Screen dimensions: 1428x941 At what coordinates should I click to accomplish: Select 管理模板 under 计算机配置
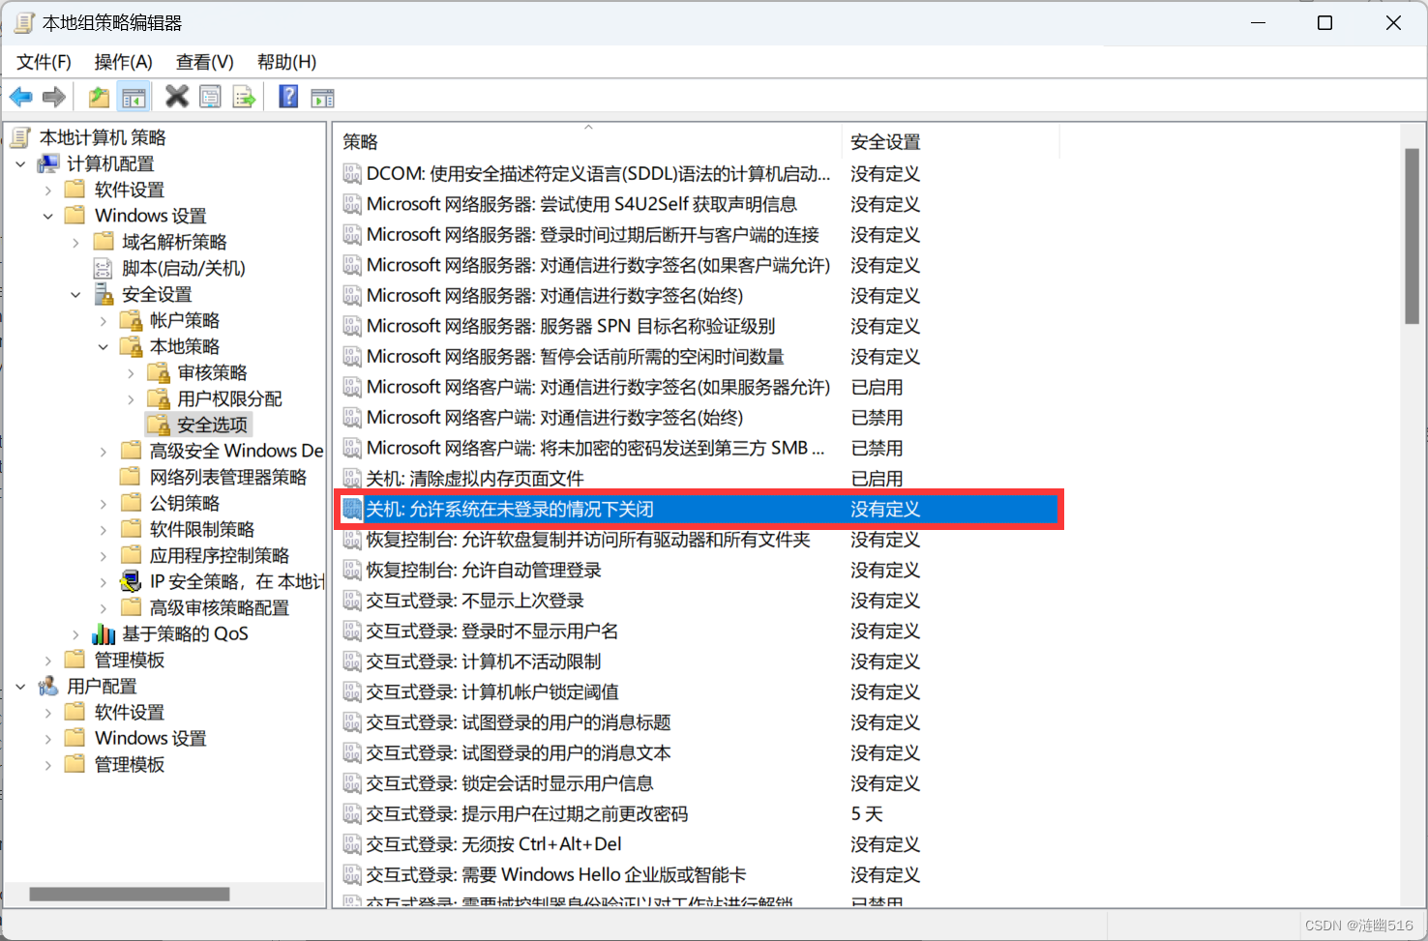[x=130, y=660]
